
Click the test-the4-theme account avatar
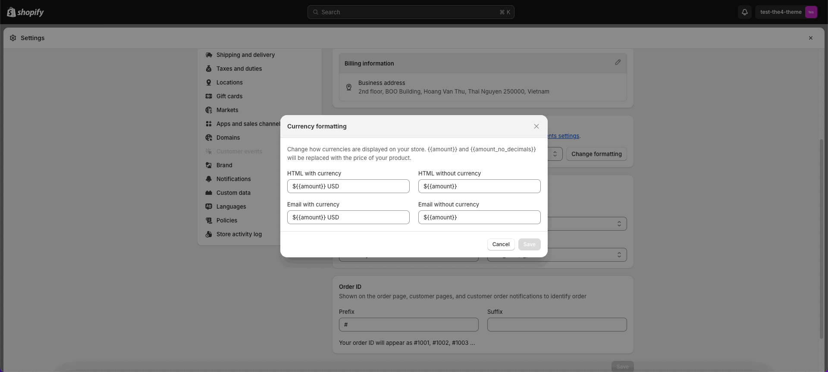pos(811,12)
